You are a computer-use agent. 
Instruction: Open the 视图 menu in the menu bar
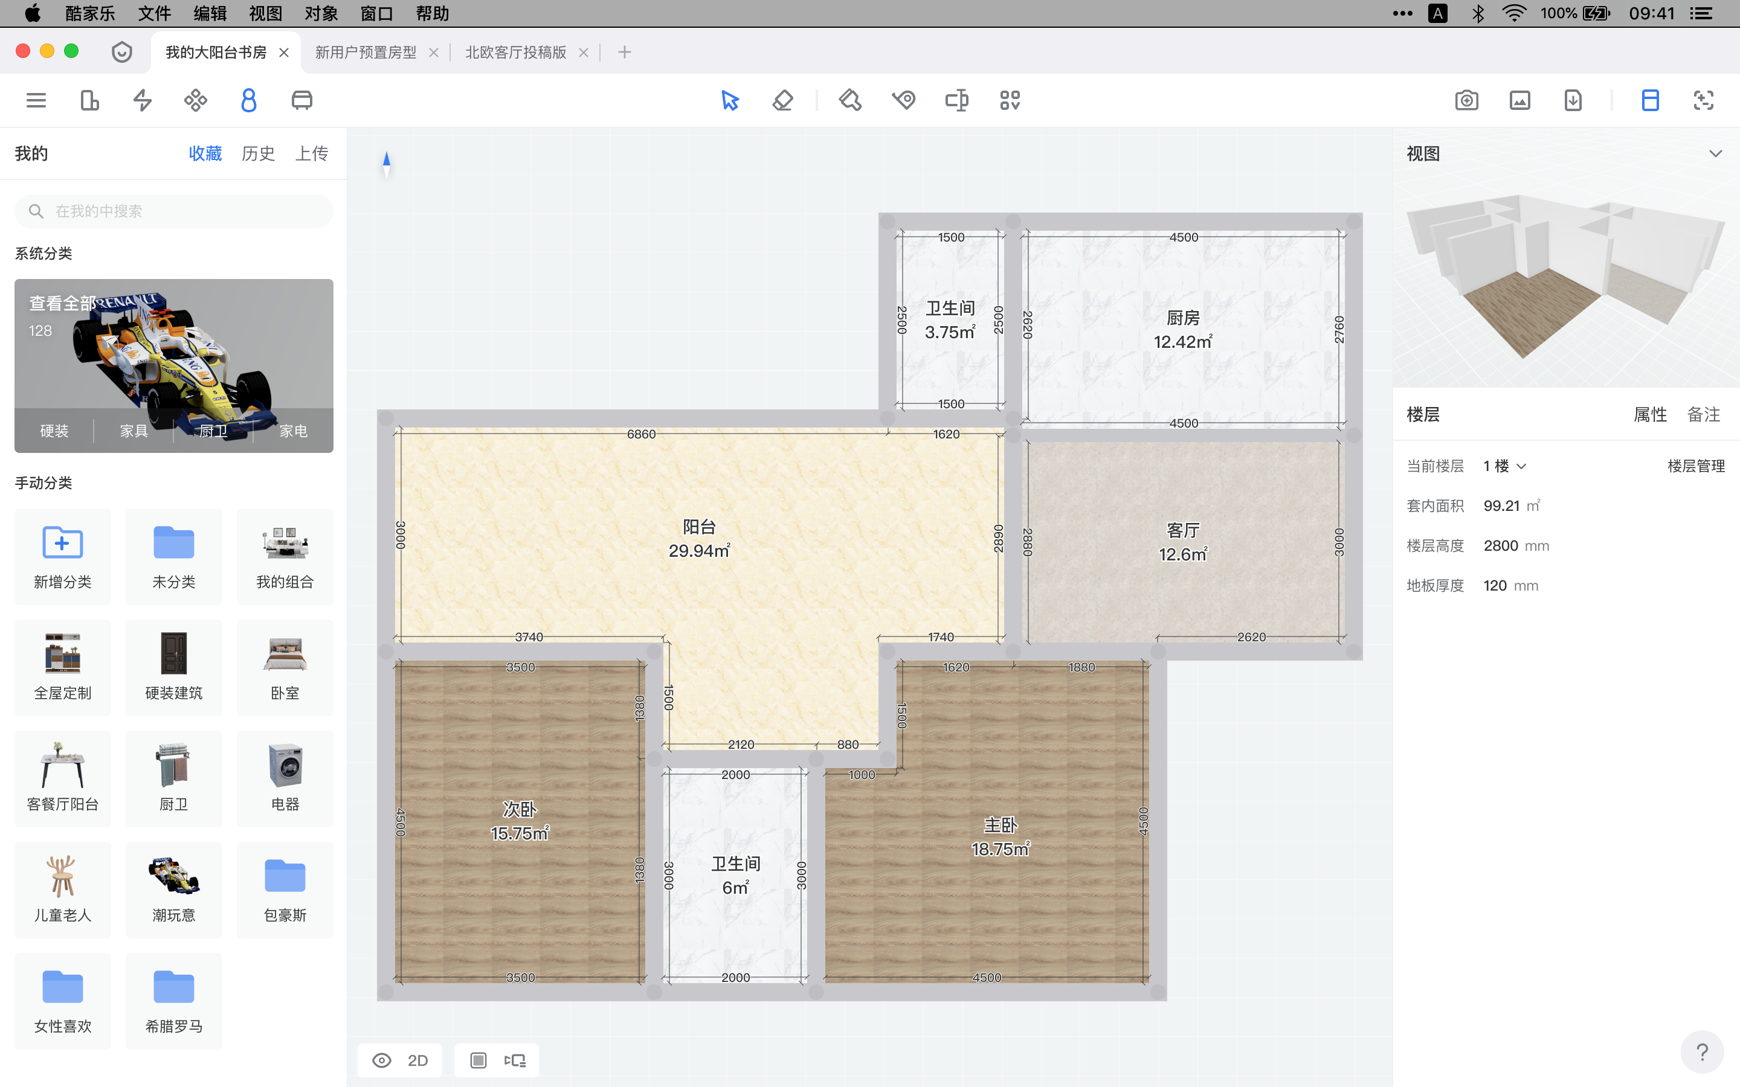[265, 13]
